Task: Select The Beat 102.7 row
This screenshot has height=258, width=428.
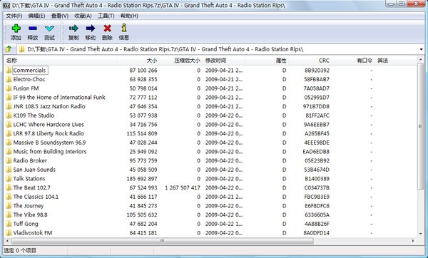Action: pos(210,187)
